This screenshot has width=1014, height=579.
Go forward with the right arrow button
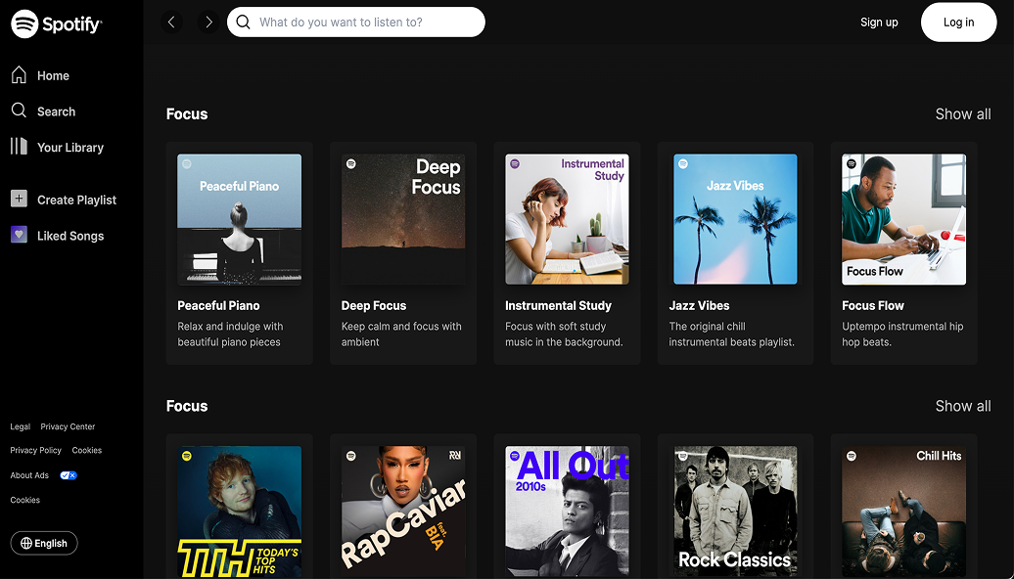(x=208, y=22)
